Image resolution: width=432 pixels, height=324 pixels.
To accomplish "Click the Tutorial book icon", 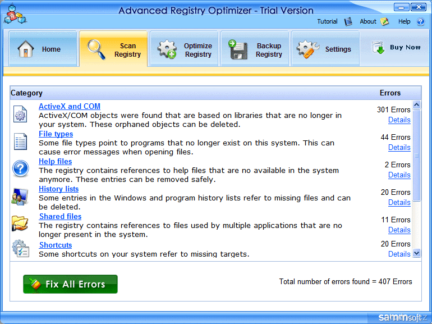I will point(348,21).
